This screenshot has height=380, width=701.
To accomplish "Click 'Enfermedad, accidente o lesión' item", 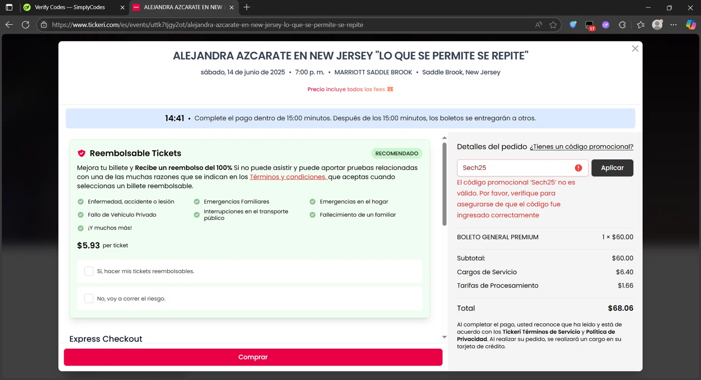I will coord(131,202).
